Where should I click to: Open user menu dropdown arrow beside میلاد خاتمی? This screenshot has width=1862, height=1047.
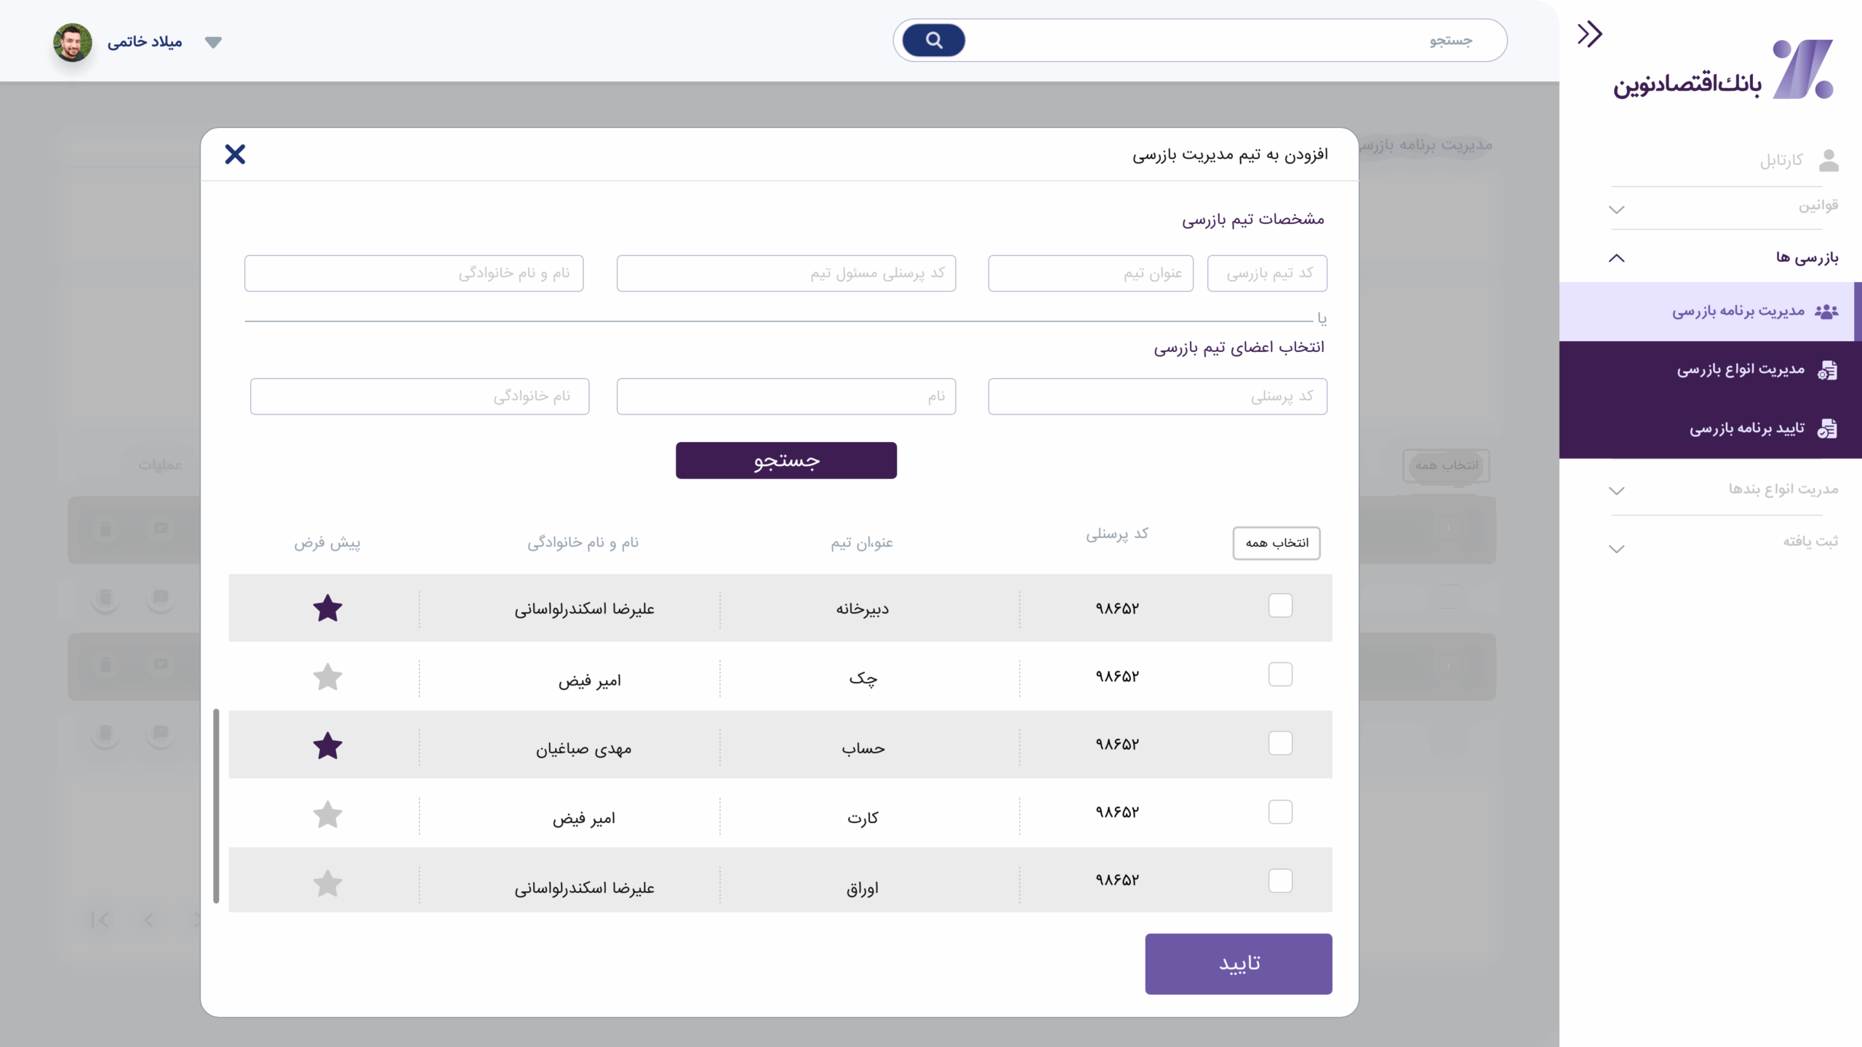point(213,42)
